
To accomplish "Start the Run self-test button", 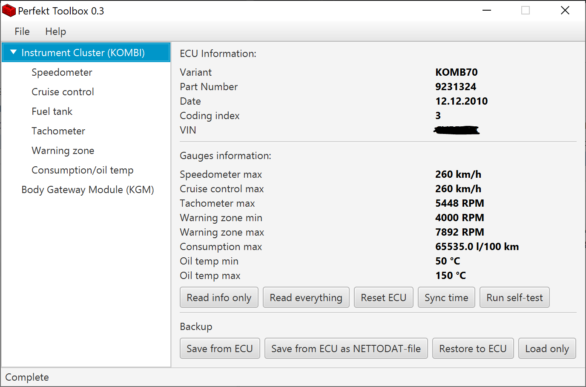I will tap(514, 298).
